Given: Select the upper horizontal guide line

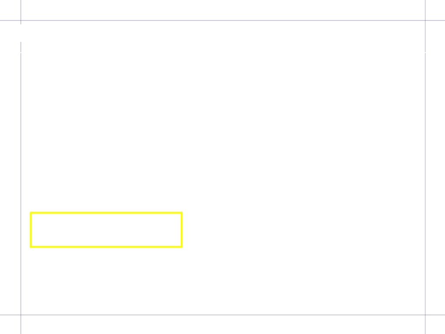Looking at the screenshot, I should 222,20.
